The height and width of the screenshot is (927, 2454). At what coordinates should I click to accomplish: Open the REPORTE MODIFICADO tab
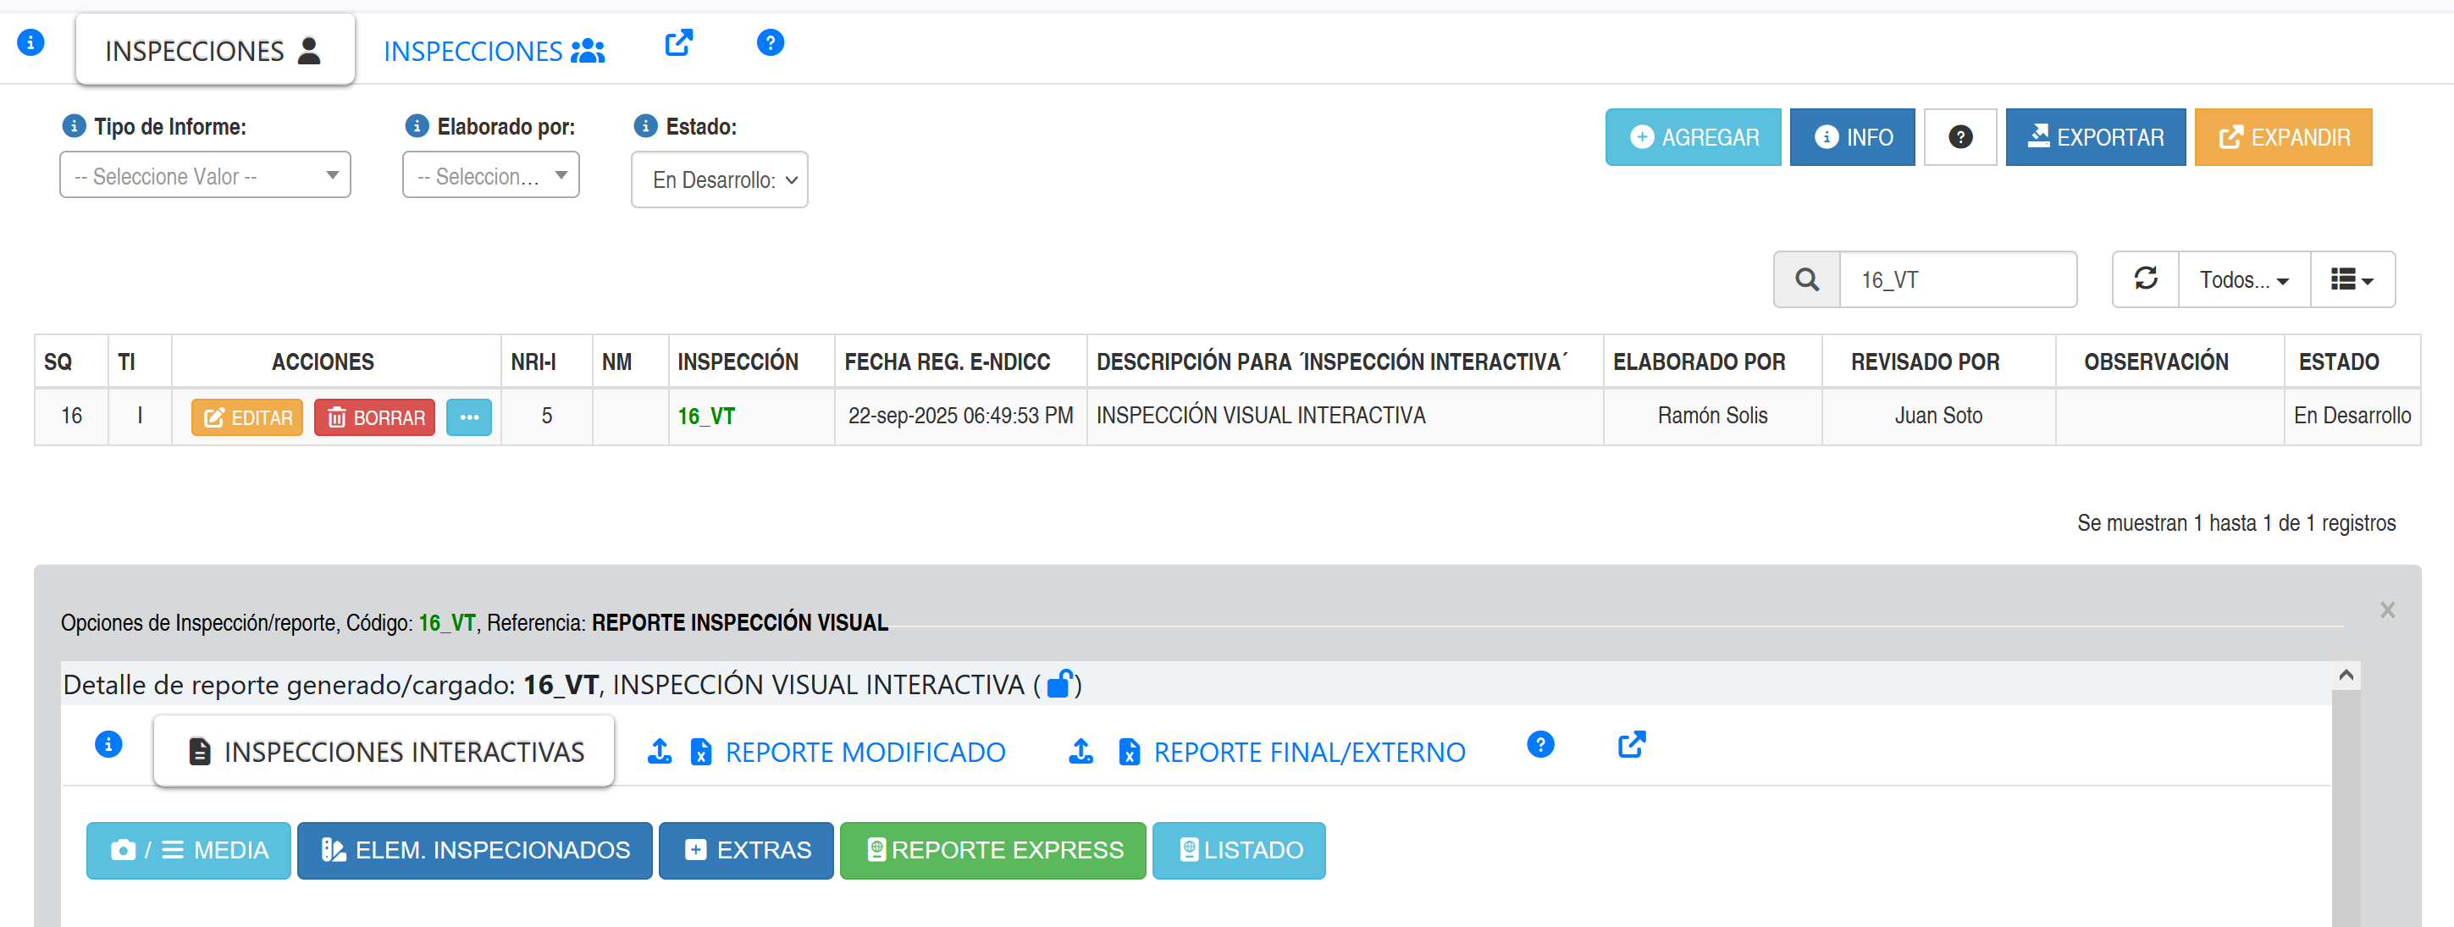864,752
